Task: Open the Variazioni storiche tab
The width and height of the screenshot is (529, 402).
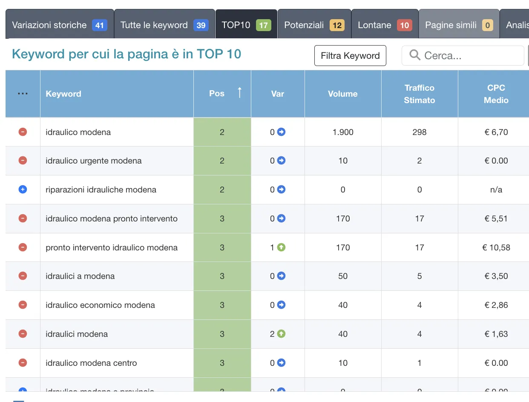Action: [59, 25]
